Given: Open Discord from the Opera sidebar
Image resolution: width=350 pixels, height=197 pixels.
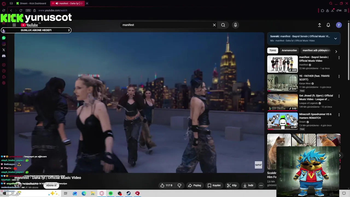Looking at the screenshot, I should click(x=4, y=56).
